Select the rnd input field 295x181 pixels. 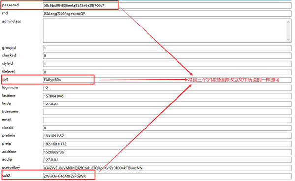(x=167, y=14)
